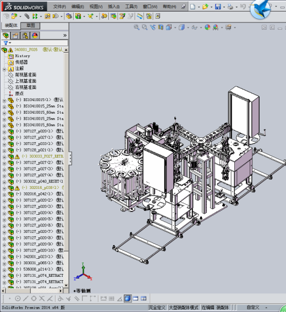This screenshot has width=286, height=312.
Task: Toggle the shaded with edges display button
Action: click(128, 298)
